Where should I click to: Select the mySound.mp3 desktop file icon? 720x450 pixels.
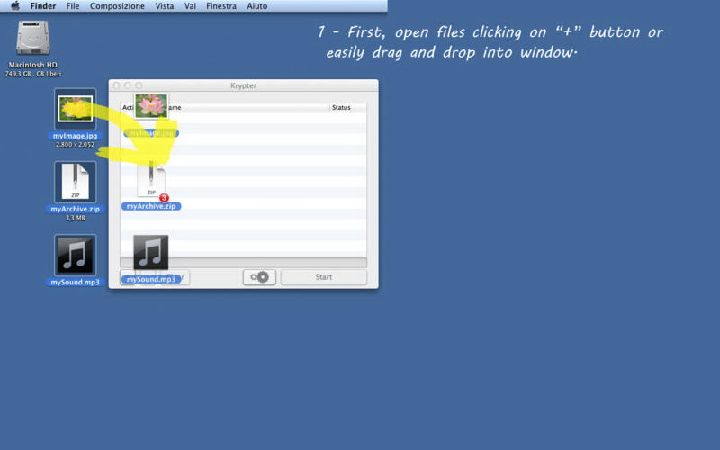[x=76, y=256]
